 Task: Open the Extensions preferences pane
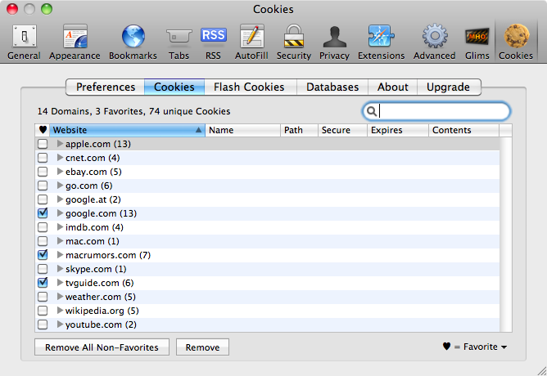(x=382, y=43)
